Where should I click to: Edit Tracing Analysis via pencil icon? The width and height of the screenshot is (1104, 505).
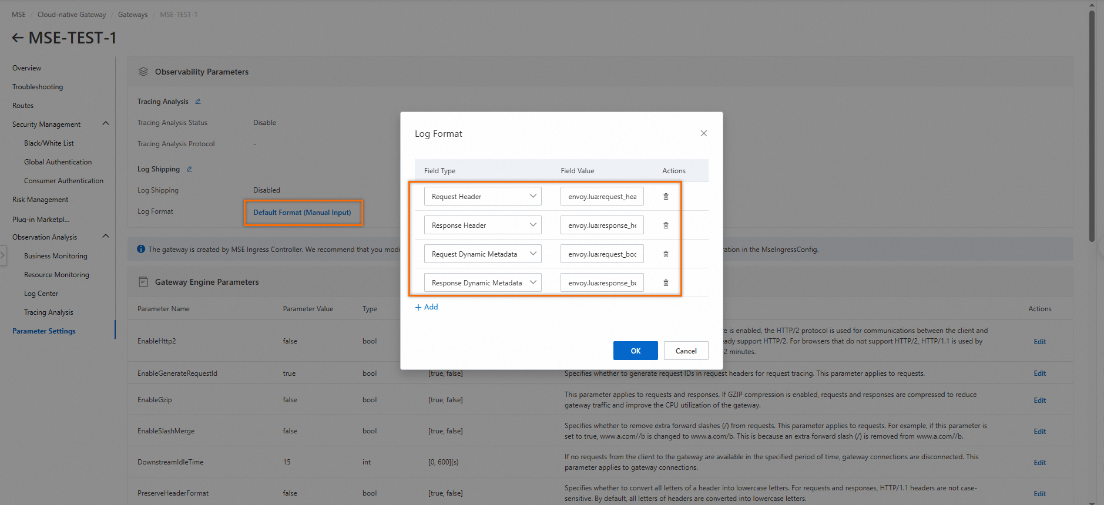click(x=198, y=102)
